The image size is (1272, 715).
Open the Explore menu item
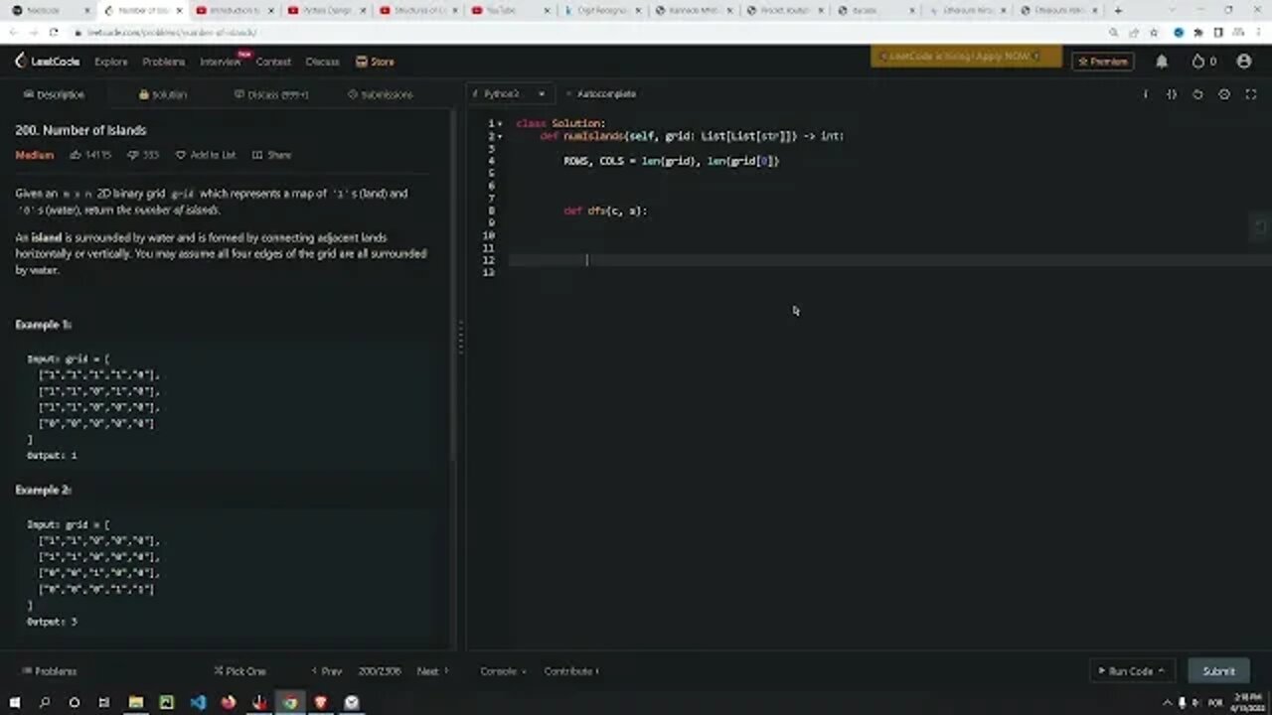click(x=110, y=62)
